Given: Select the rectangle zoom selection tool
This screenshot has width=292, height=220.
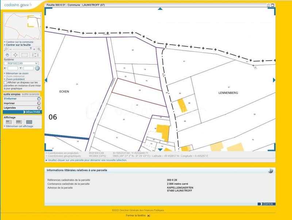Looking at the screenshot, I should (x=24, y=54).
